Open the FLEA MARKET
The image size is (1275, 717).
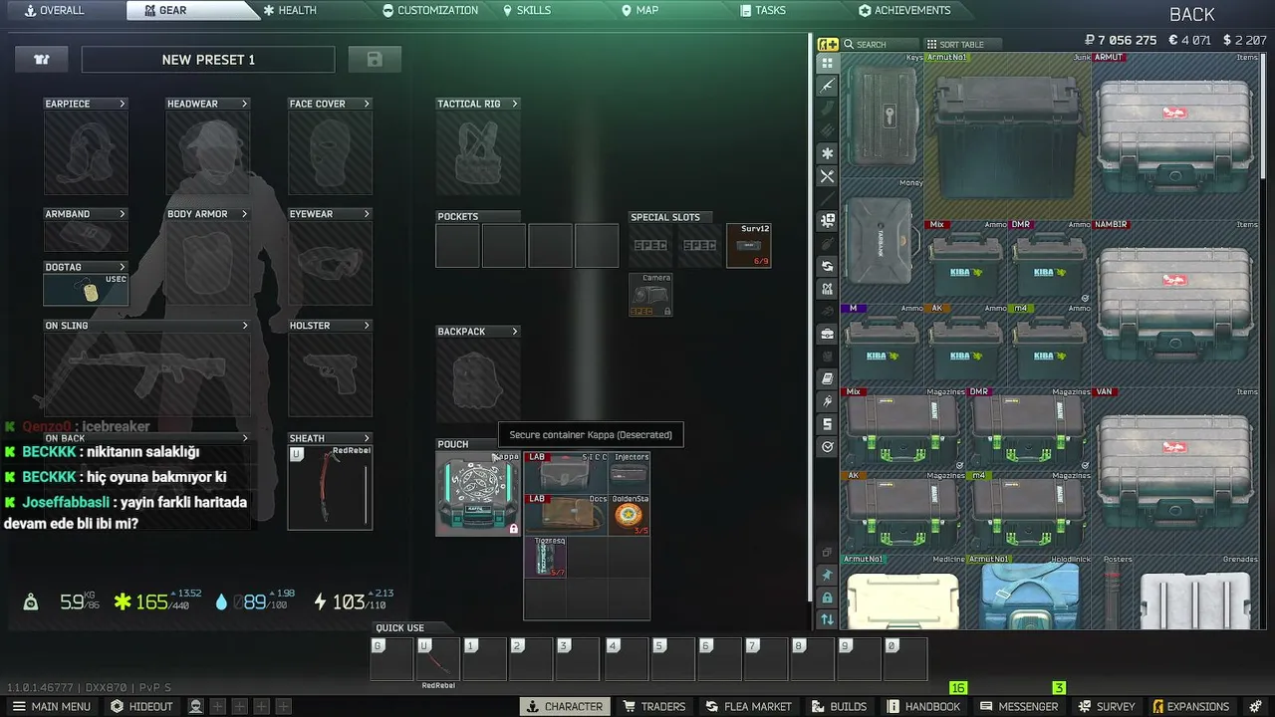point(748,706)
